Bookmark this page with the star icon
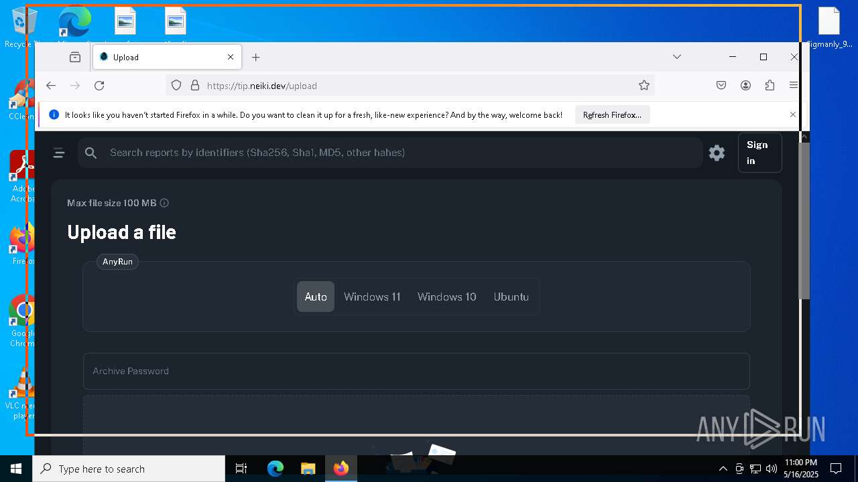858x482 pixels. click(x=644, y=86)
